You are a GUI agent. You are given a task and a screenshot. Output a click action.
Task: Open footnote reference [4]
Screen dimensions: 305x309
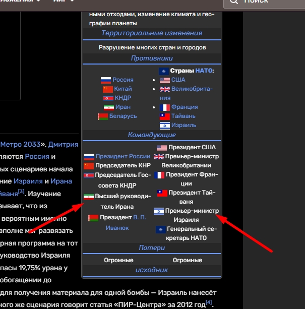[209, 302]
